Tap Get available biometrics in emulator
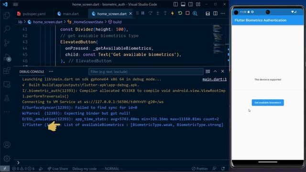Screen dimensions: 306x172 point(268,103)
